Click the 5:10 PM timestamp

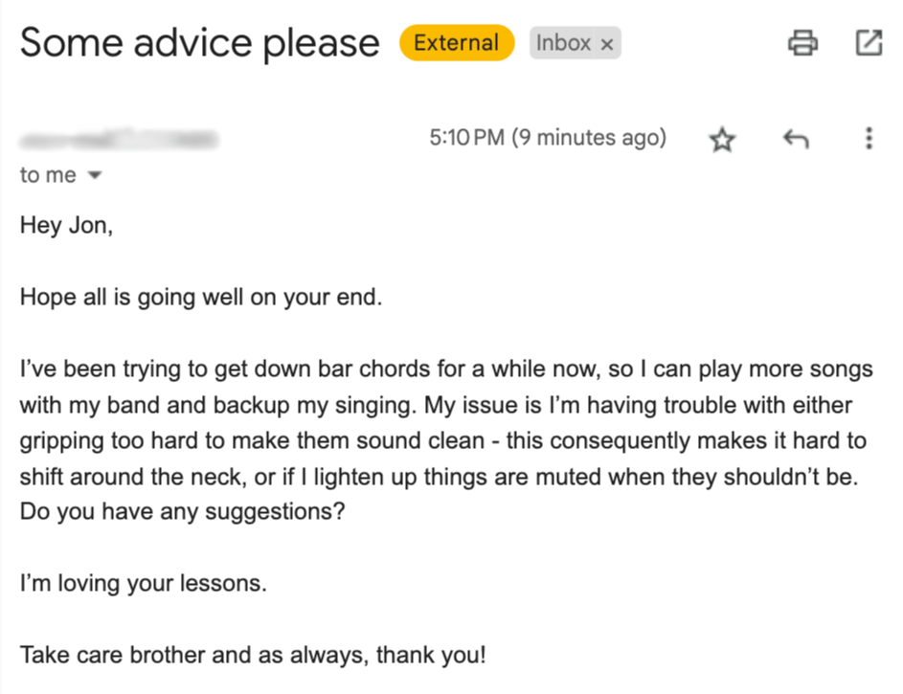[x=466, y=138]
